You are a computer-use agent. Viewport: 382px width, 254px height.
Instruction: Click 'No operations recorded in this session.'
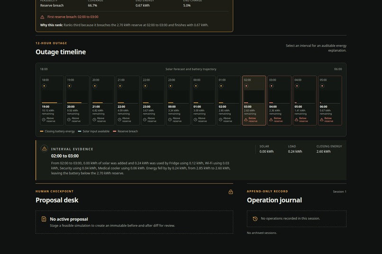coord(291,218)
